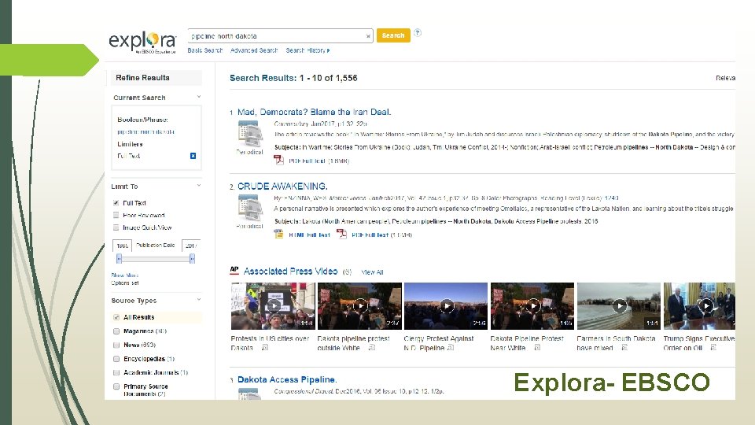Open the Associated Press Video heading link

point(290,272)
